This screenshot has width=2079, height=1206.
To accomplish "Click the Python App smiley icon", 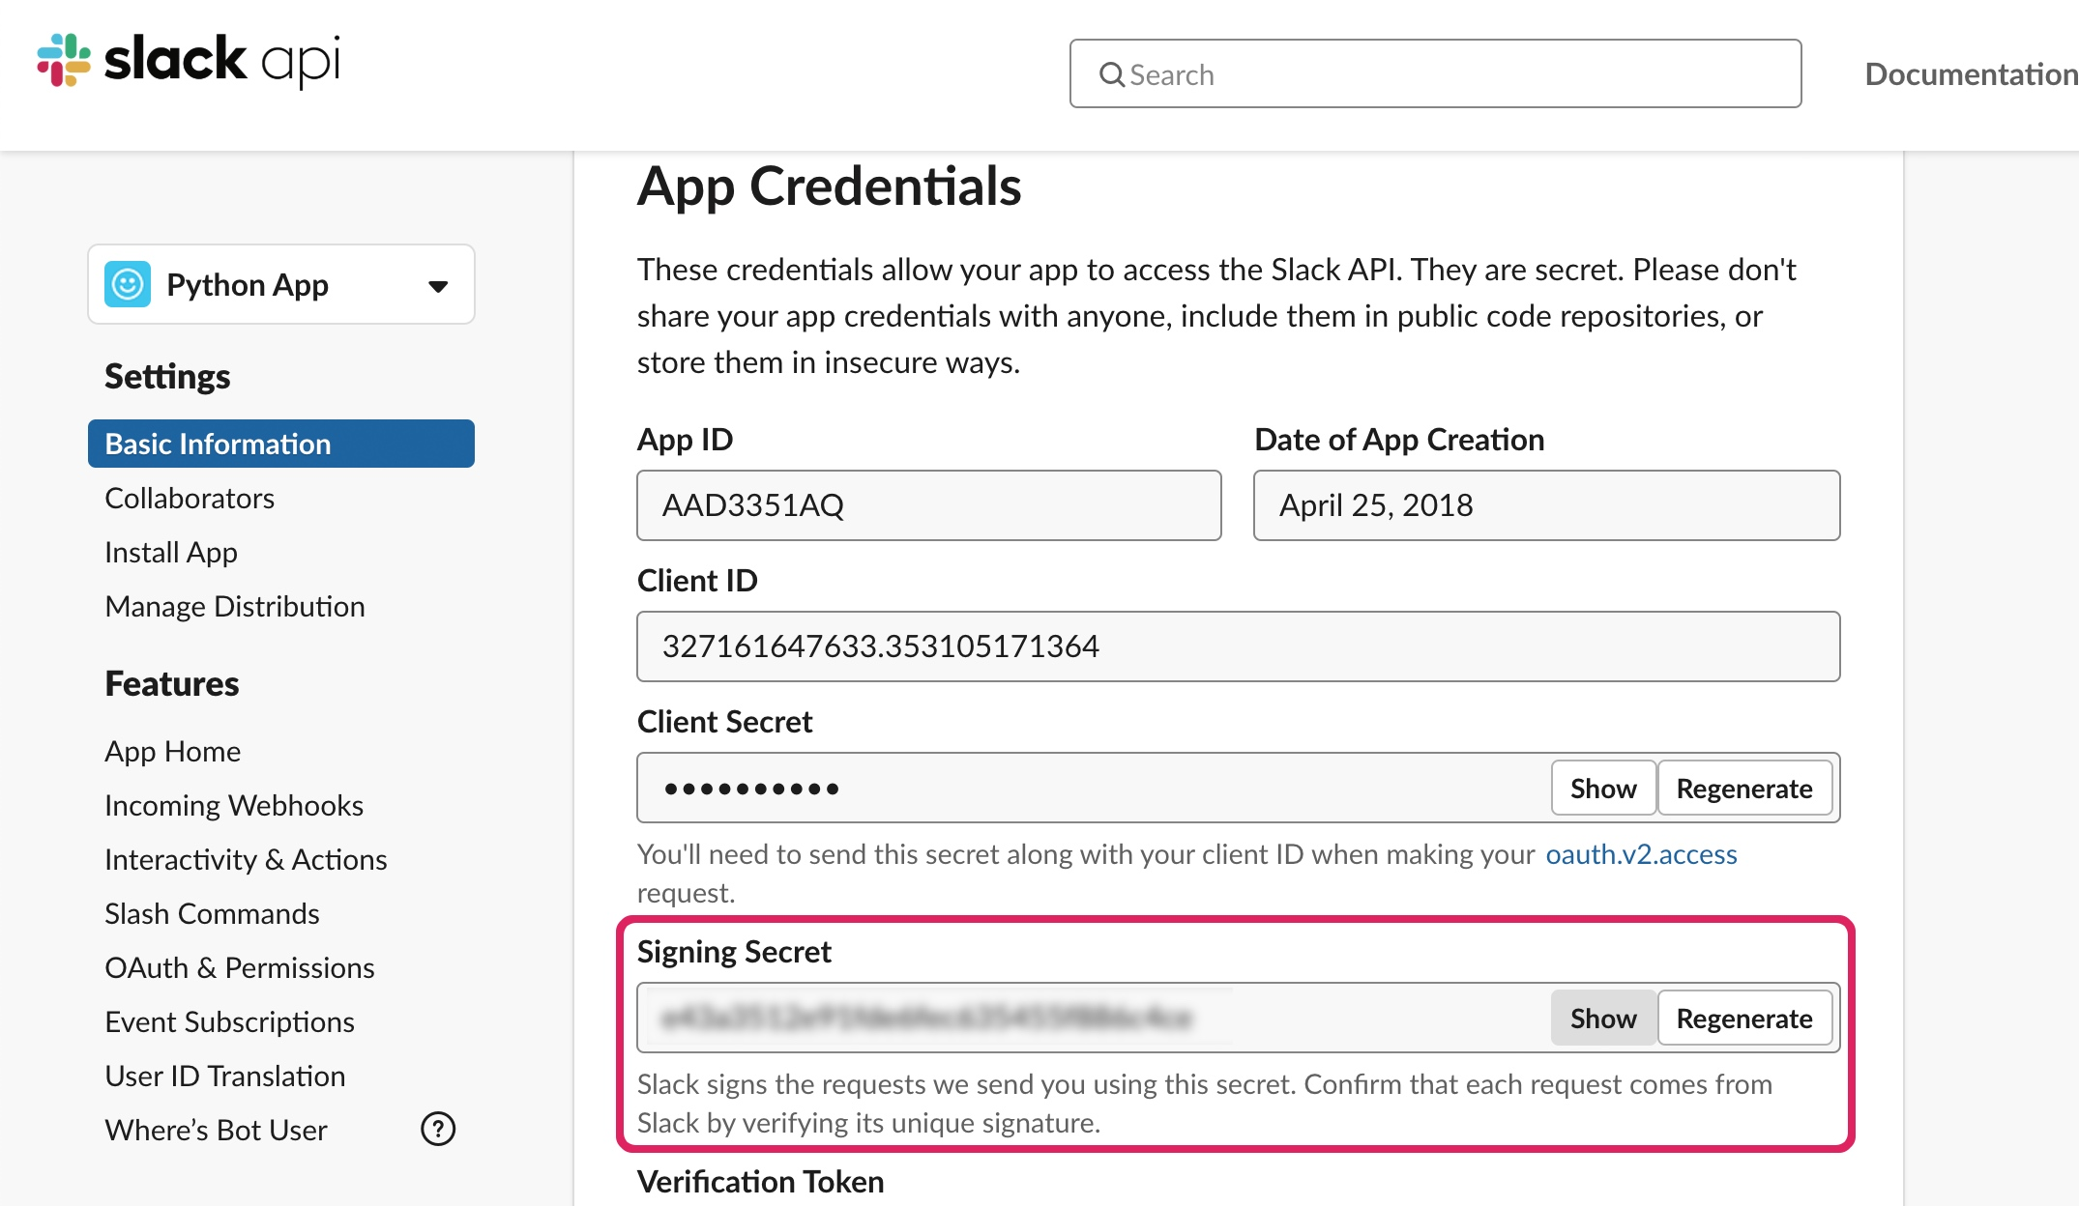I will coord(128,285).
